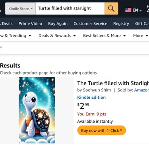Click the magnifying glass search button

point(111,9)
